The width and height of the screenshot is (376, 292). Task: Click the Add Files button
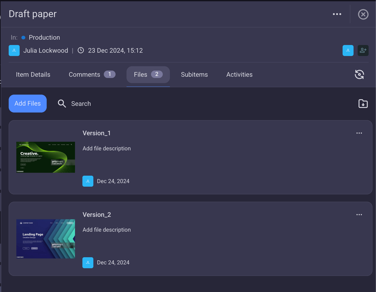point(27,104)
